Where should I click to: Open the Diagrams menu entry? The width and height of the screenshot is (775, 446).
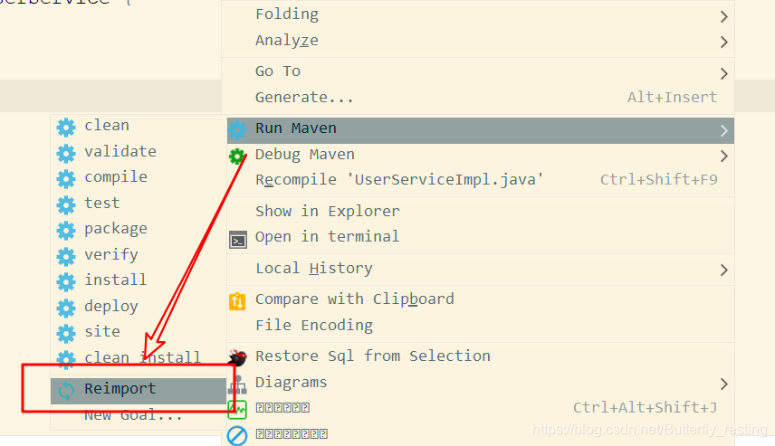tap(481, 383)
